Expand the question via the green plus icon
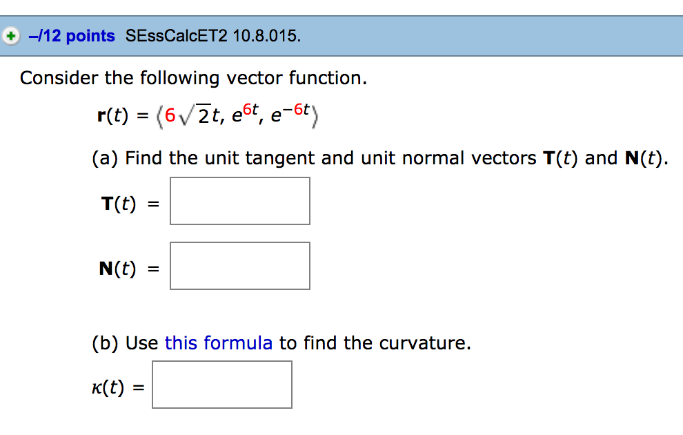 click(10, 36)
